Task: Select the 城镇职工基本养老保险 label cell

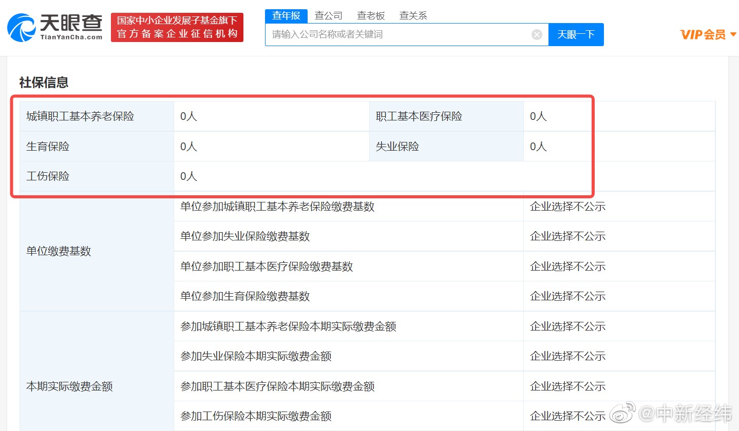Action: [x=80, y=116]
